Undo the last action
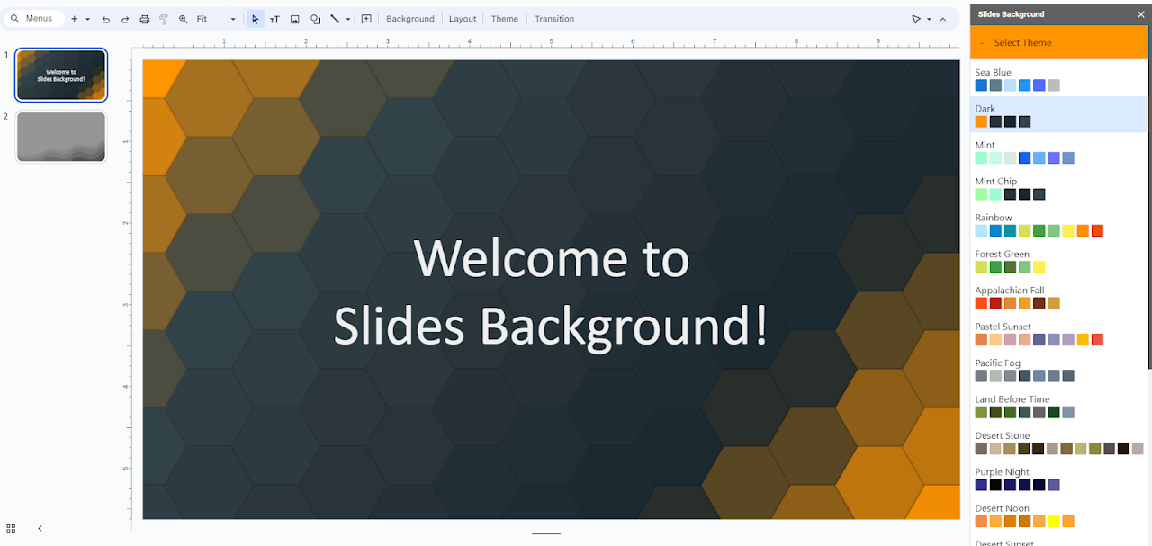The image size is (1152, 546). 106,19
